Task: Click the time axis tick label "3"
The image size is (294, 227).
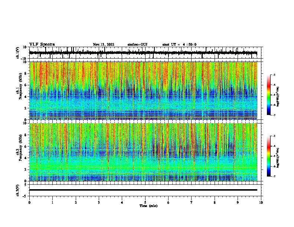Action: coord(99,203)
